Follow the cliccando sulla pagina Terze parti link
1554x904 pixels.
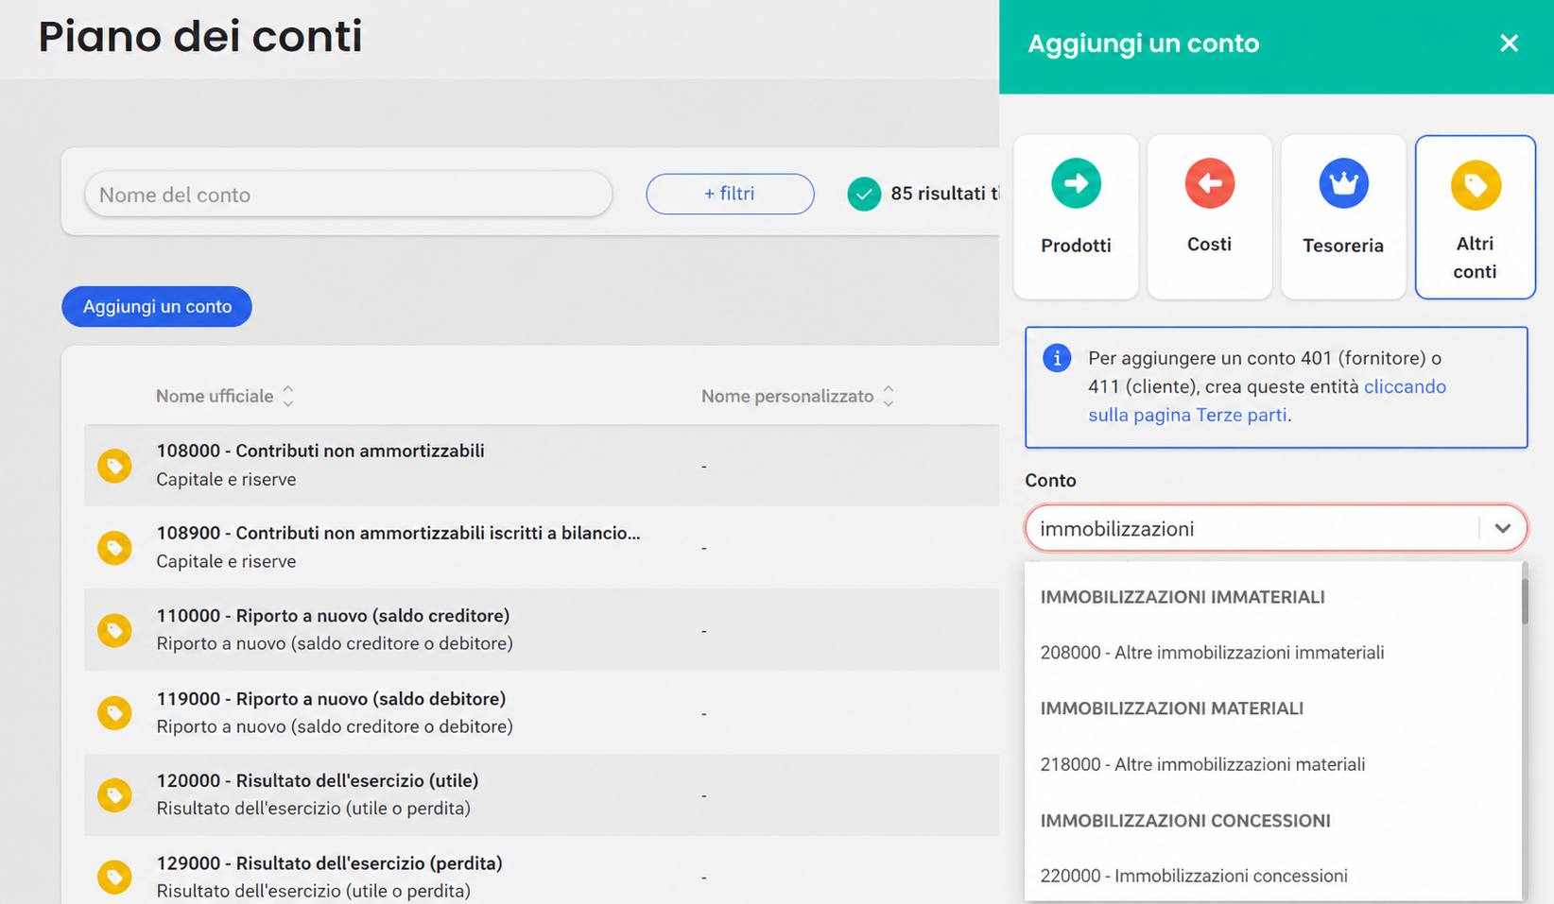pyautogui.click(x=1267, y=401)
